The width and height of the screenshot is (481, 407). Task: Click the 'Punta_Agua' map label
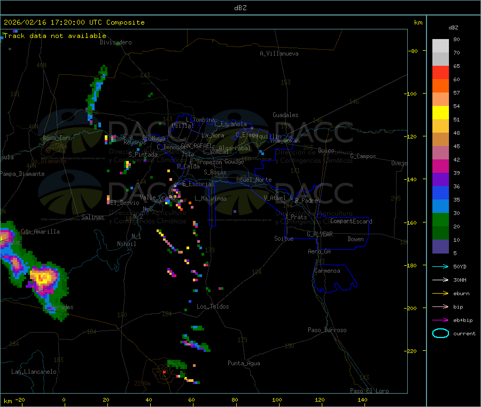[x=244, y=363]
